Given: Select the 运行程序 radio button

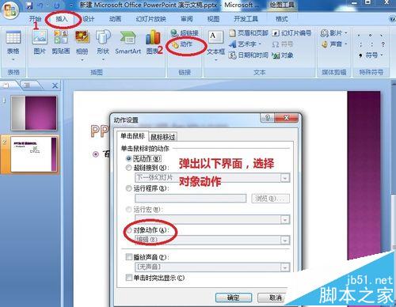Looking at the screenshot, I should click(x=128, y=188).
